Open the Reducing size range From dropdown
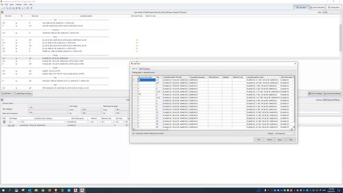 pyautogui.click(x=122, y=109)
